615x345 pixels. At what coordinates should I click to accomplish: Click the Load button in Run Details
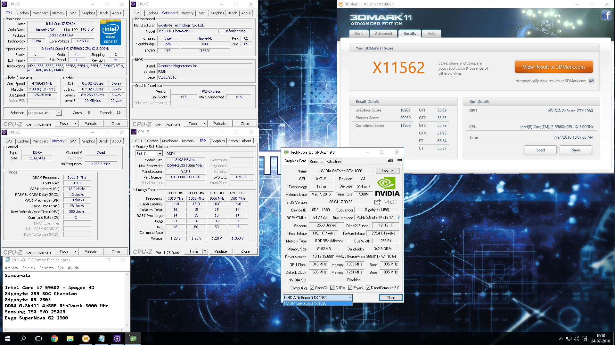(540, 150)
